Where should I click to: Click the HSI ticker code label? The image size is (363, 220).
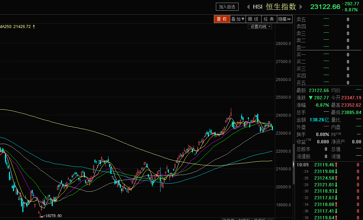[x=258, y=7]
